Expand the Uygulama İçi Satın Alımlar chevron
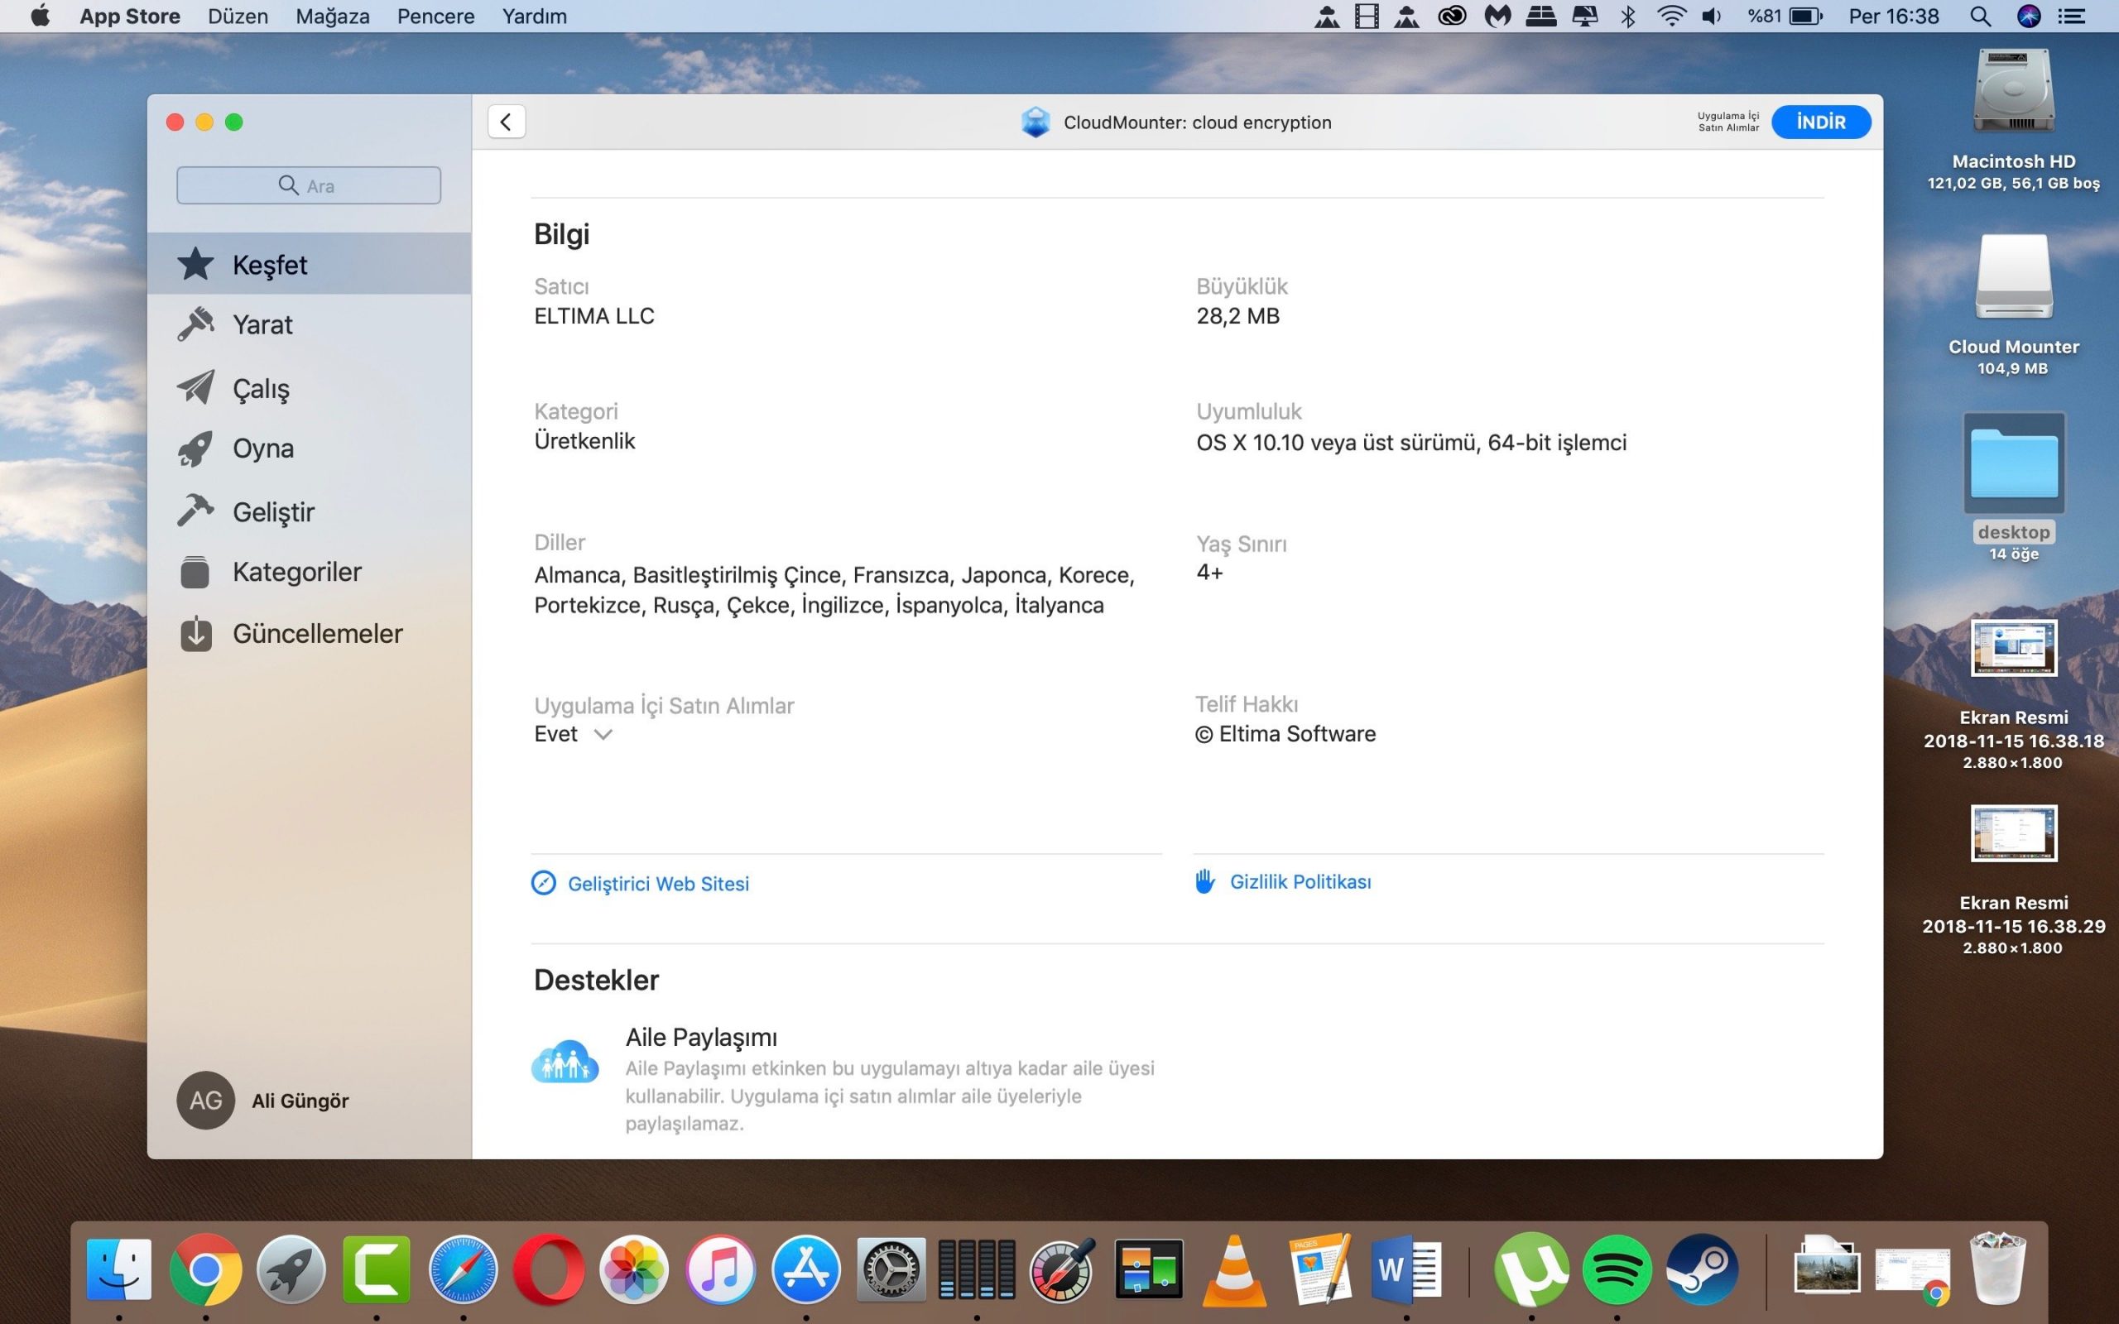This screenshot has width=2119, height=1324. pyautogui.click(x=603, y=735)
